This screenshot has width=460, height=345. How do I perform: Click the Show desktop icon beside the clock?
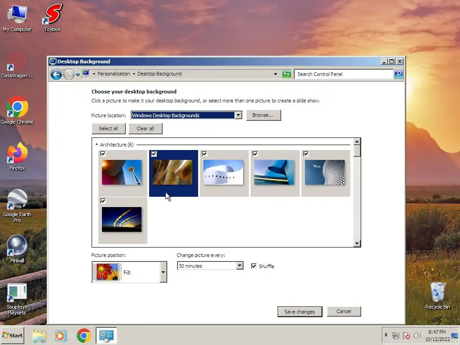click(x=455, y=335)
